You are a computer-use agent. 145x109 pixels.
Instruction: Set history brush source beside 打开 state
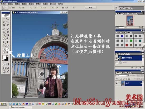pyautogui.click(x=117, y=63)
